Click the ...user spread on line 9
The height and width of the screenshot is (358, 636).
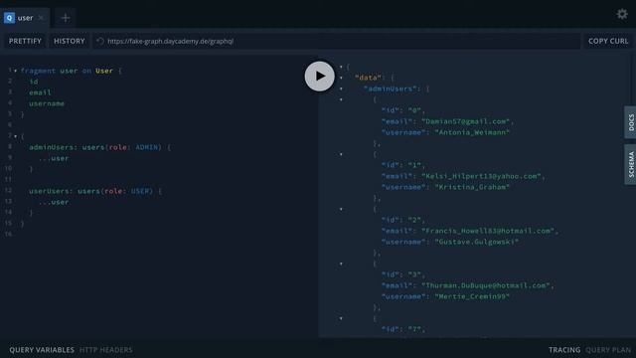[x=54, y=158]
